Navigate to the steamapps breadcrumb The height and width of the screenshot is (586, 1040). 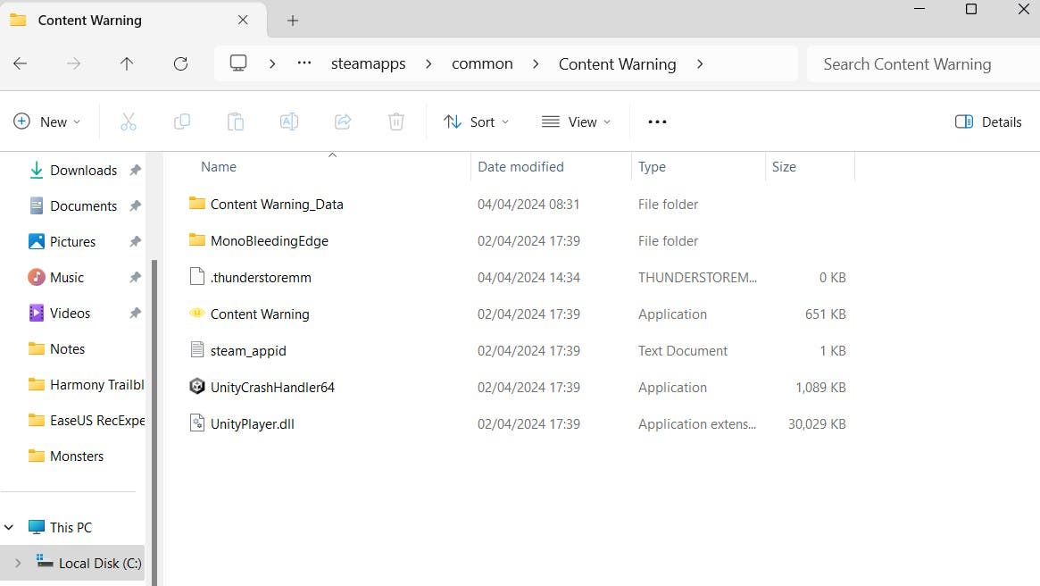pos(368,63)
